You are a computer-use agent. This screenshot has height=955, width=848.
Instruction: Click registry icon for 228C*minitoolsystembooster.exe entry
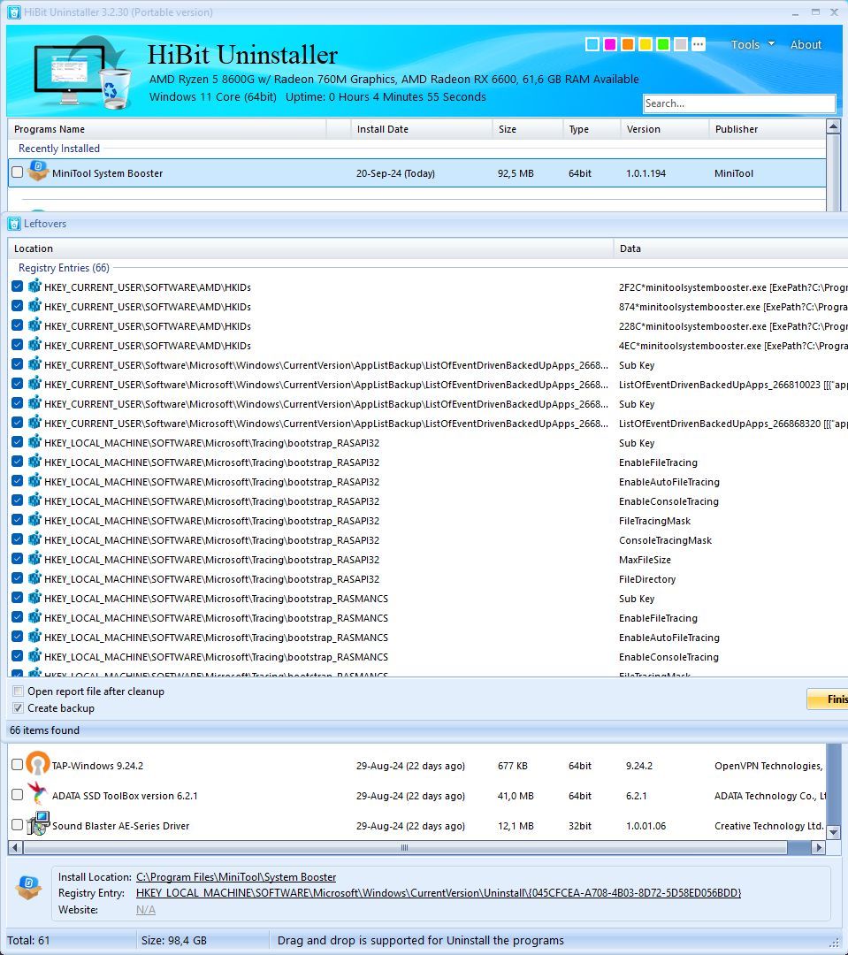click(34, 325)
